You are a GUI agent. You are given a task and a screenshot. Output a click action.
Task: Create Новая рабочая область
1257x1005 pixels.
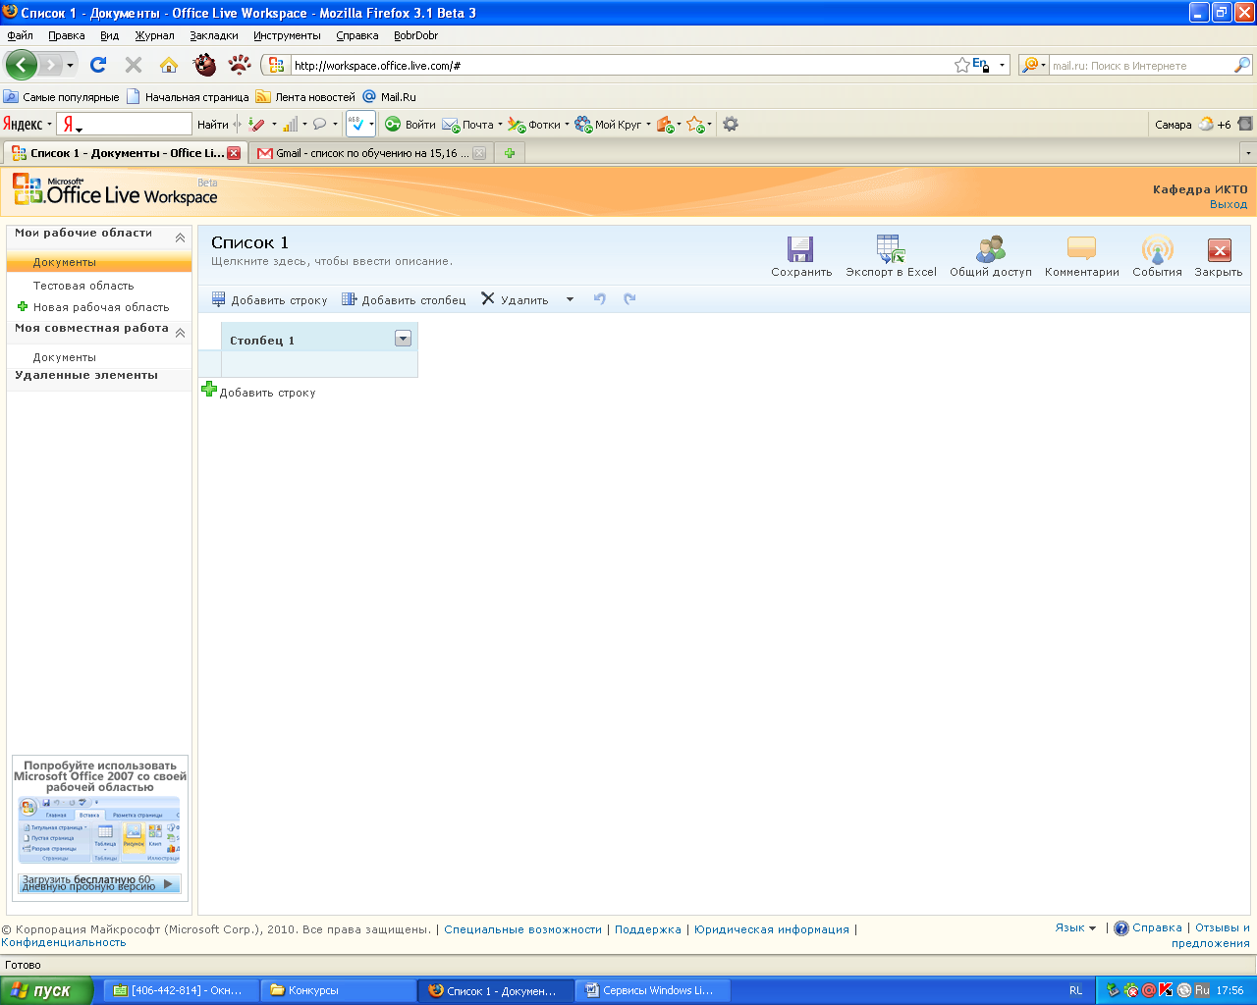[x=92, y=307]
